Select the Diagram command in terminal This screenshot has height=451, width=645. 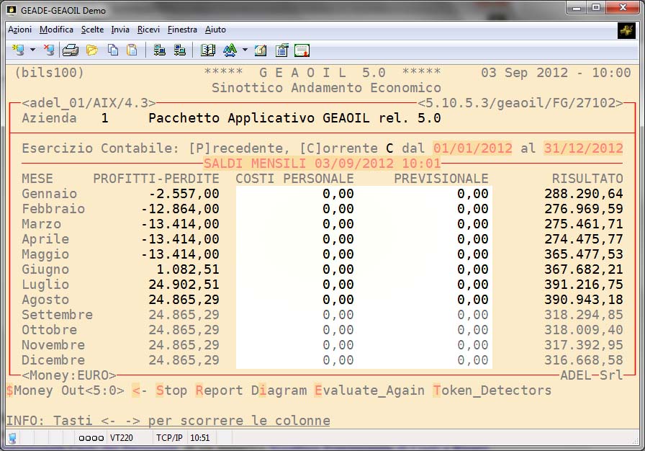click(279, 390)
